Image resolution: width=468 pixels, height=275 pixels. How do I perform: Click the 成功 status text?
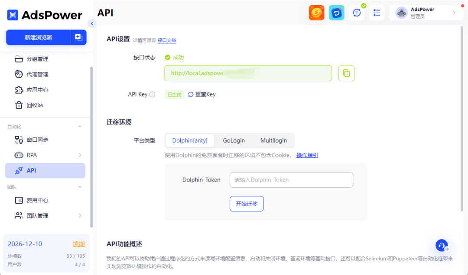[x=178, y=58]
